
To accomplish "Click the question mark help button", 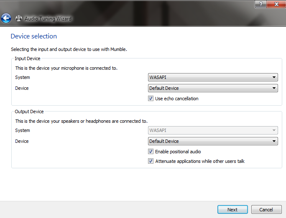I will point(261,4).
